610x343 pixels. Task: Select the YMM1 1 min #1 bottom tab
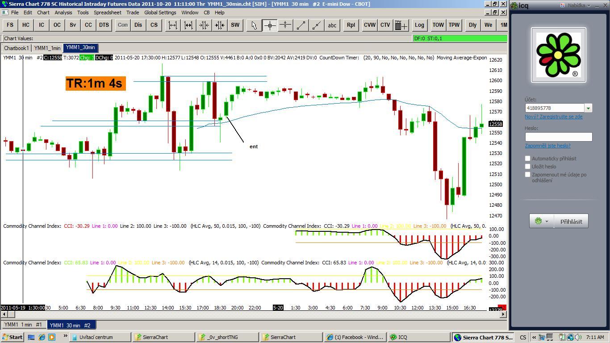(23, 325)
